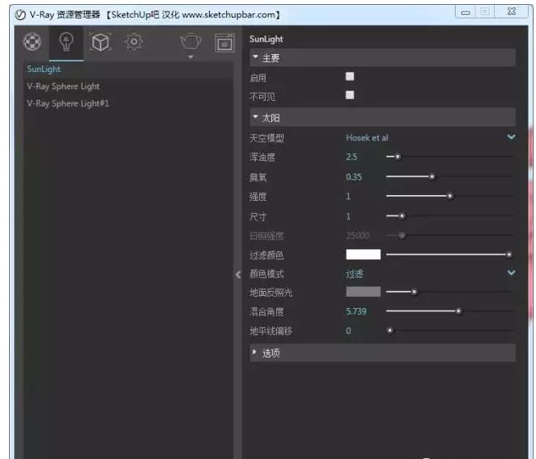Click the 浑浊度 value 2.5 field

352,157
